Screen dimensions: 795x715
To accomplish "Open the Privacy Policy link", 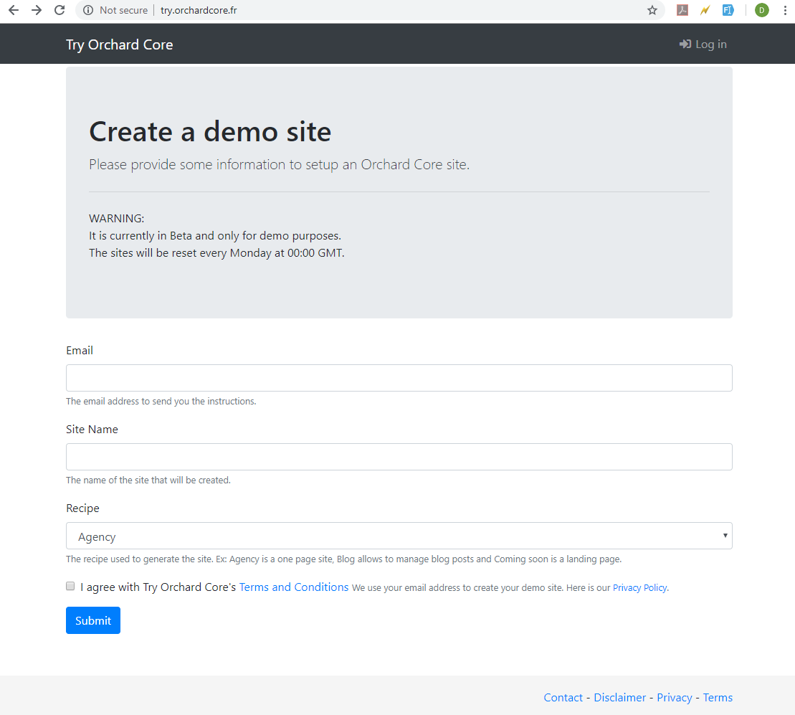I will point(639,588).
